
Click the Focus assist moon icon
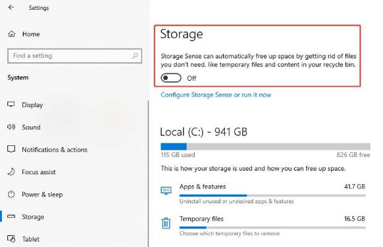11,172
